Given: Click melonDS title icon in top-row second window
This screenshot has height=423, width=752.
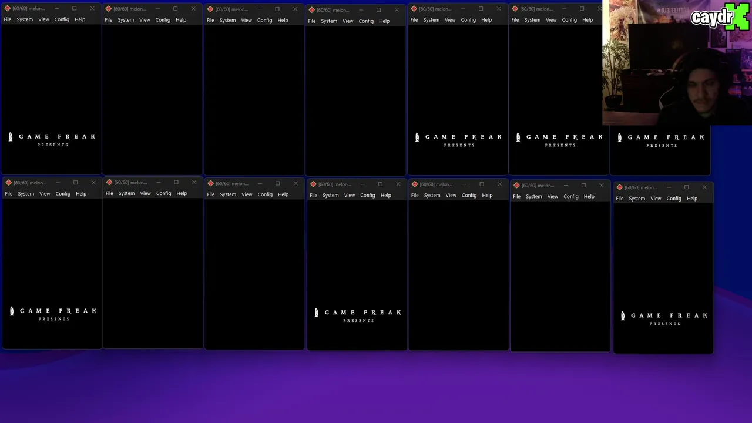Looking at the screenshot, I should click(108, 9).
